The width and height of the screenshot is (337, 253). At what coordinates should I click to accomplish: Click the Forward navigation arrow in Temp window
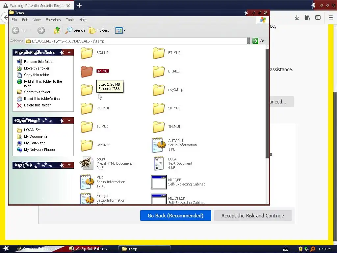41,30
